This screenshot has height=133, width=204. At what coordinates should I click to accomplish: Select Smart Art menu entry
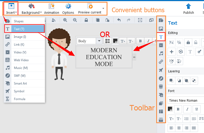[x=24, y=83]
